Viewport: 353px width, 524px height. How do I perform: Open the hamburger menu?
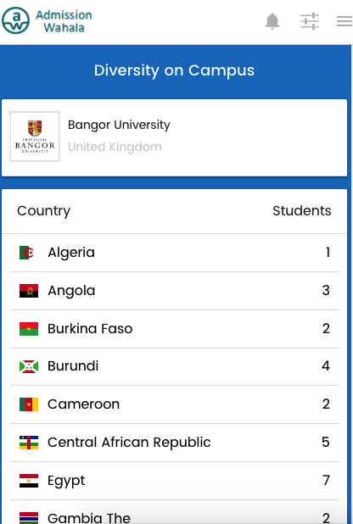(345, 21)
